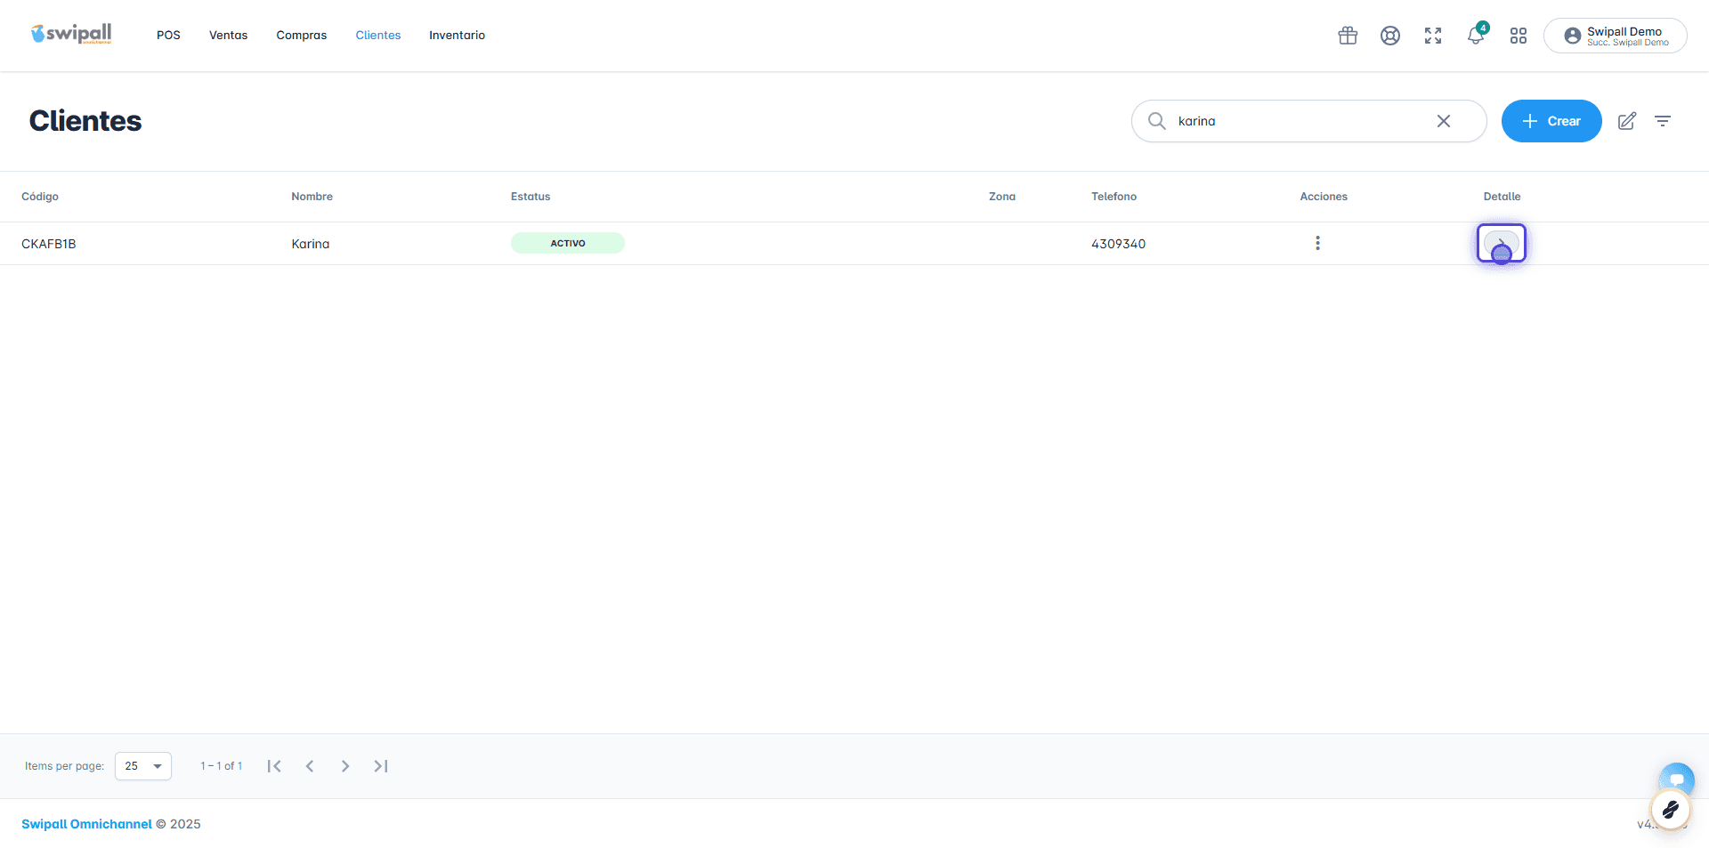Screen dimensions: 1709x848
Task: Open Swipall Demo account menu
Action: tap(1616, 36)
